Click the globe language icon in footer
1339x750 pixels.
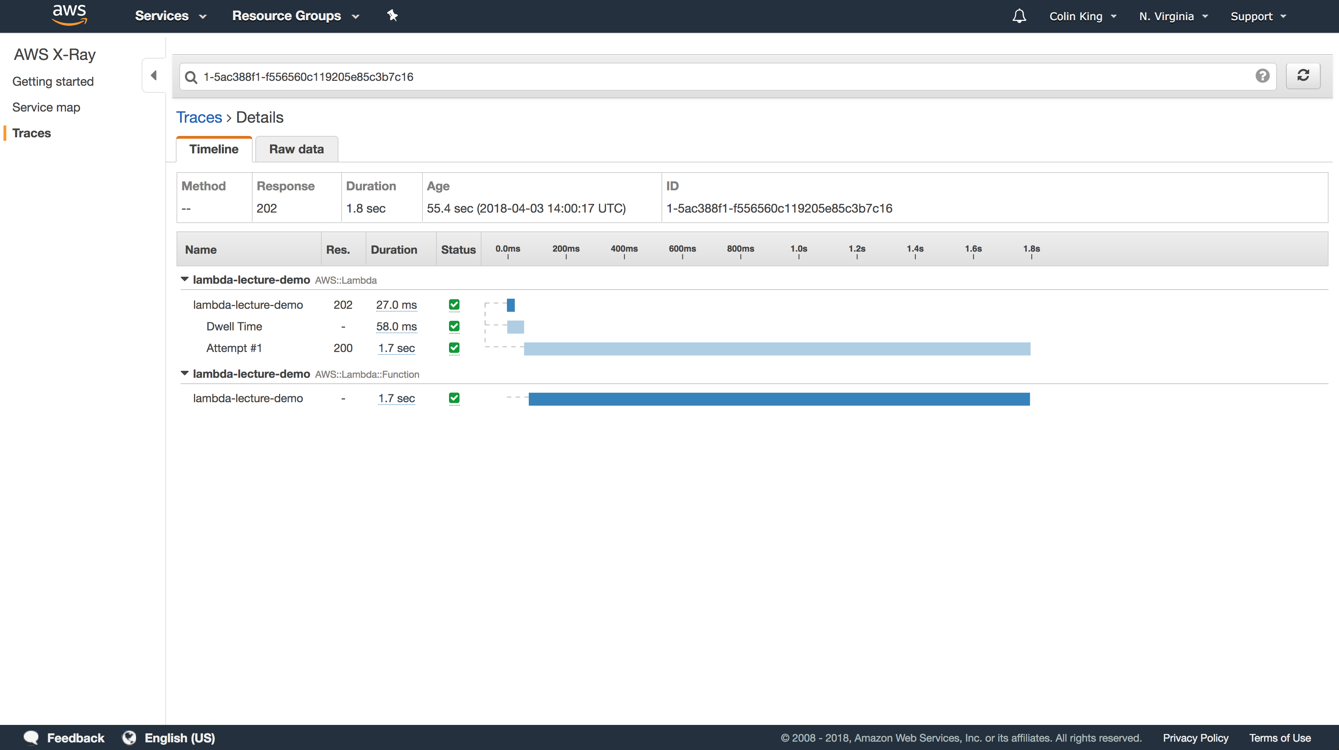(x=129, y=737)
